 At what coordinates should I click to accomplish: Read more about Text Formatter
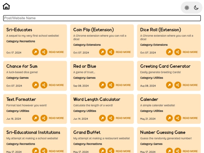tap(56, 118)
